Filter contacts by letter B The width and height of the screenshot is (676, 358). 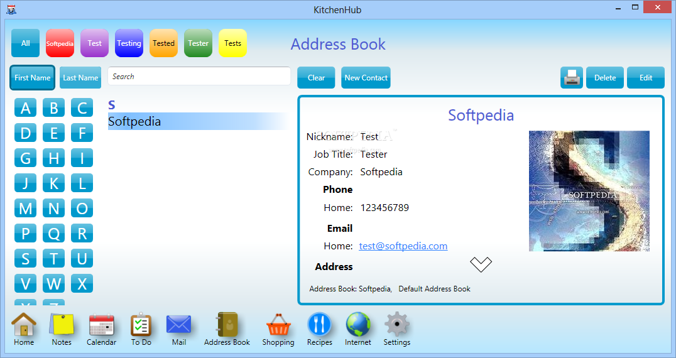53,107
